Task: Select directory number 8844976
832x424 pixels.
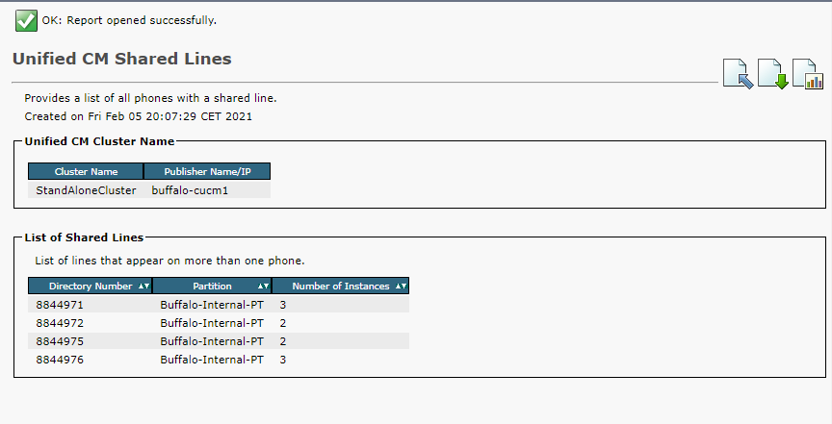Action: pyautogui.click(x=60, y=360)
